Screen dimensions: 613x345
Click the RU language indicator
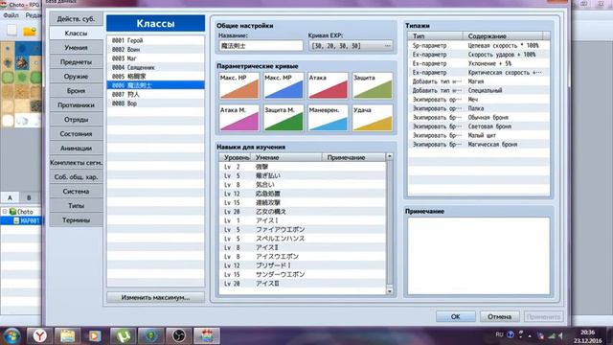pyautogui.click(x=499, y=334)
